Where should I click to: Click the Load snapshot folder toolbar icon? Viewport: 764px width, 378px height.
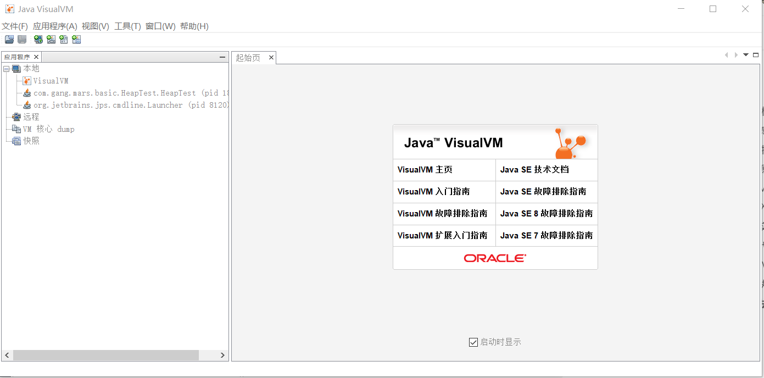tap(9, 39)
